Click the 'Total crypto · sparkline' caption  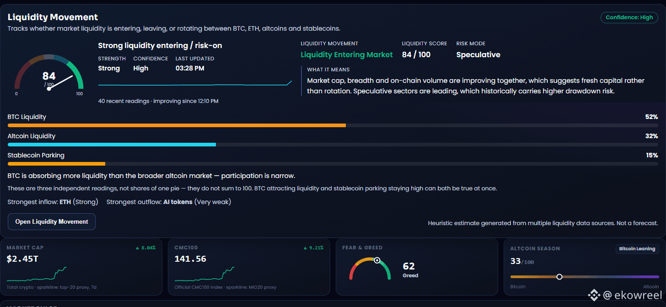(x=52, y=287)
